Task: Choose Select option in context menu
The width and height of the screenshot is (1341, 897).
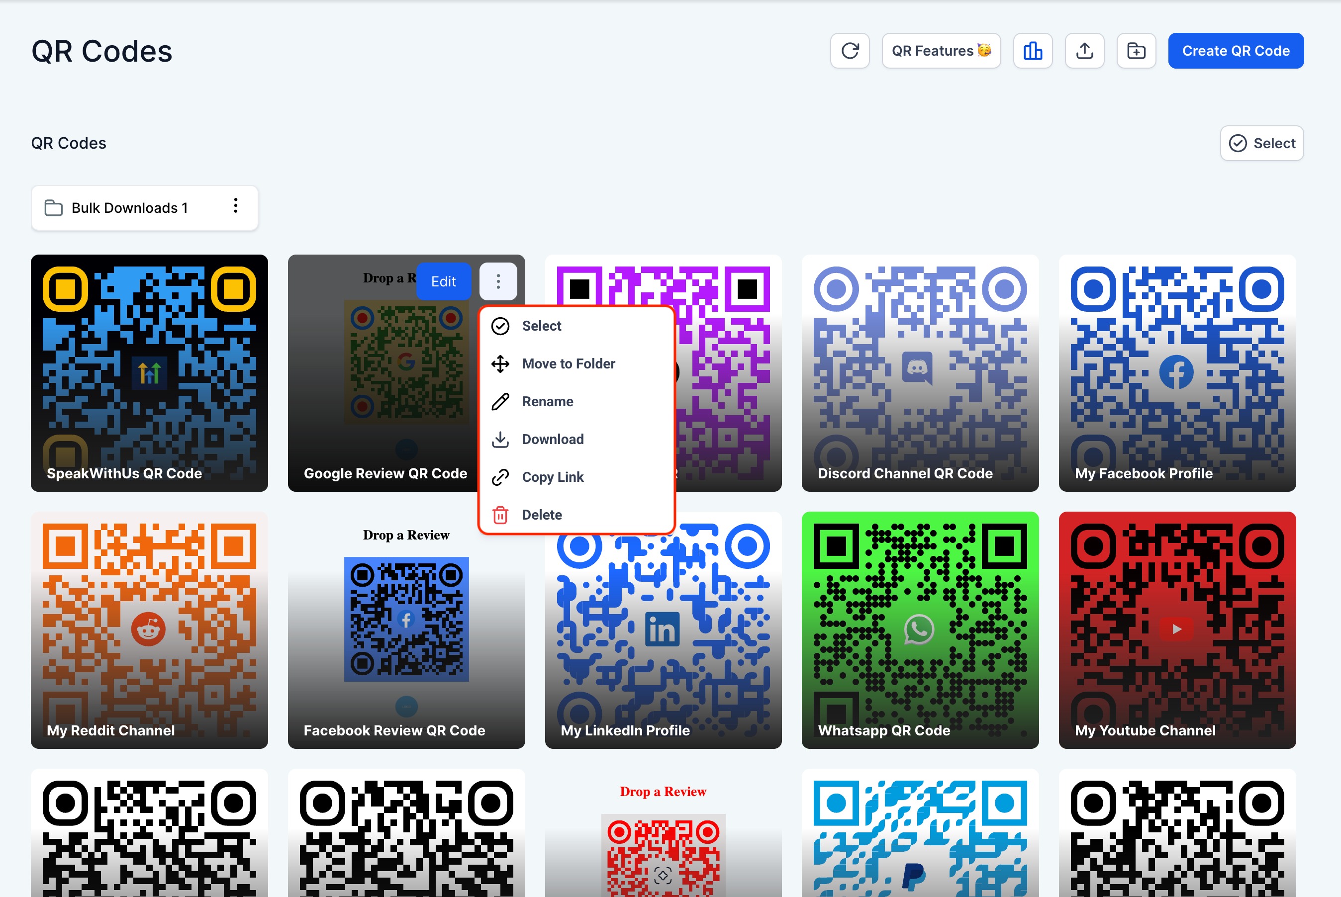Action: click(541, 326)
